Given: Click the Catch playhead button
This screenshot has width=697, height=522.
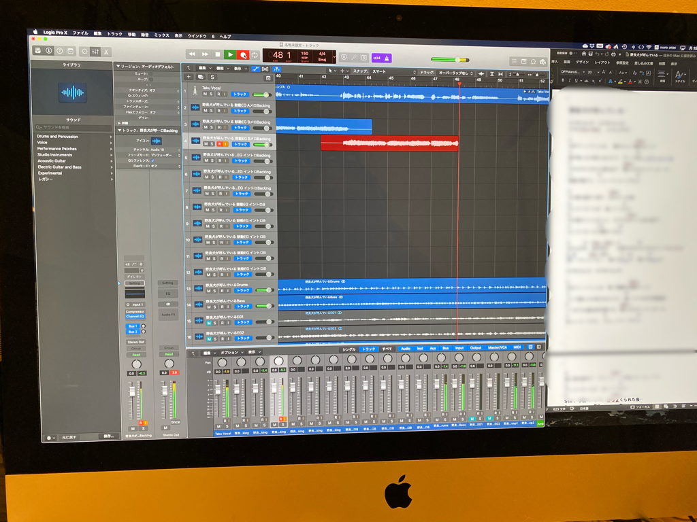Looking at the screenshot, I should pyautogui.click(x=276, y=69).
